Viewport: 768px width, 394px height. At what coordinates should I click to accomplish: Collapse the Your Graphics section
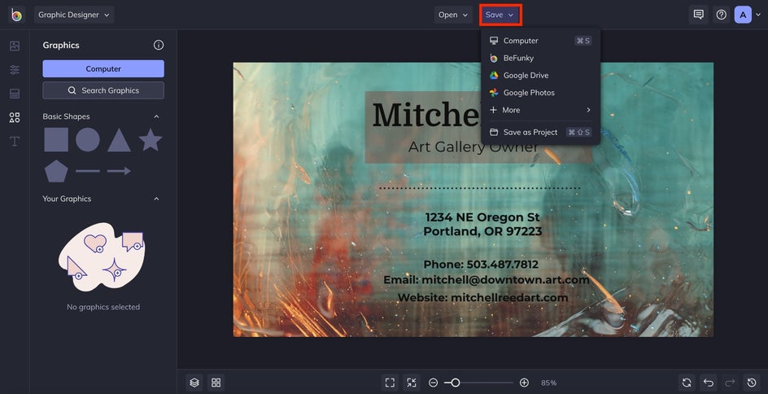pos(156,199)
